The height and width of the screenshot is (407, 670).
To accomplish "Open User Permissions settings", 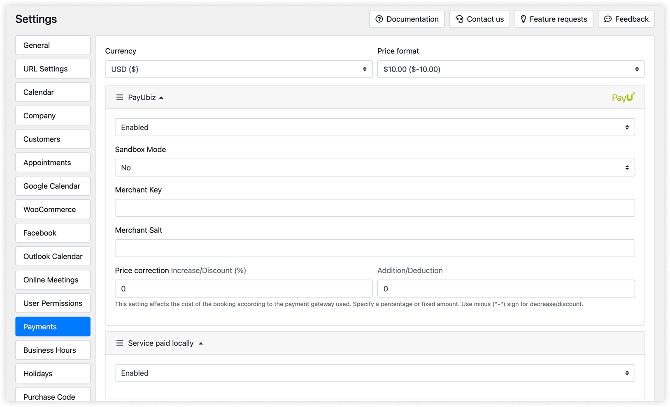I will [x=53, y=303].
